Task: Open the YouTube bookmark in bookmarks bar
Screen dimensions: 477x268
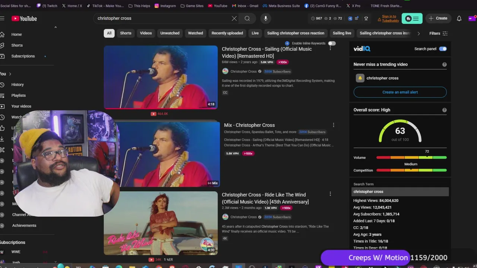Action: pyautogui.click(x=218, y=6)
